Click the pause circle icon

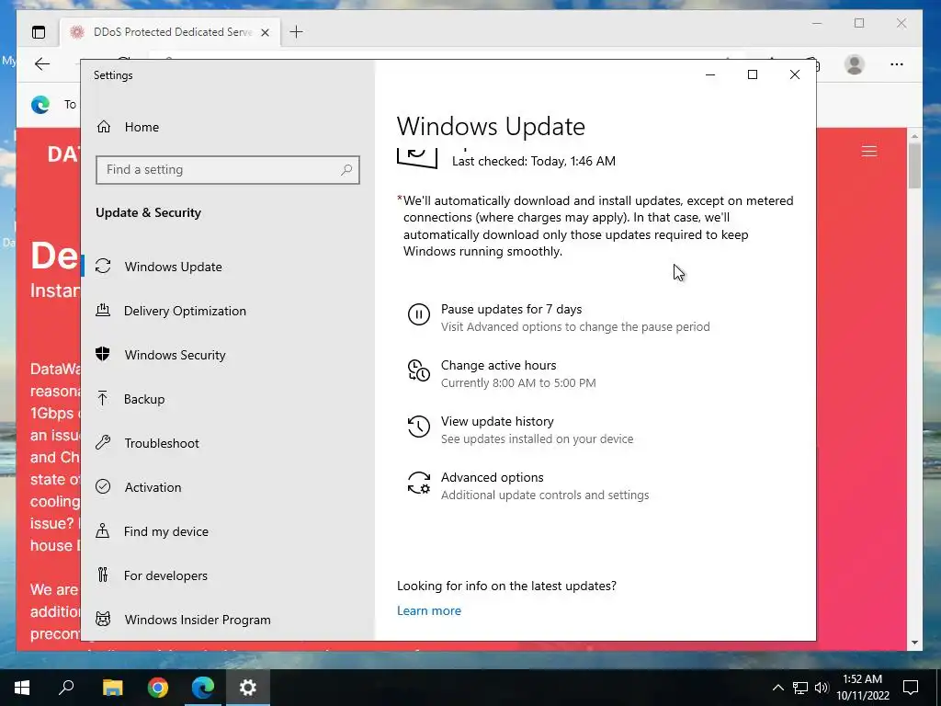click(x=419, y=314)
